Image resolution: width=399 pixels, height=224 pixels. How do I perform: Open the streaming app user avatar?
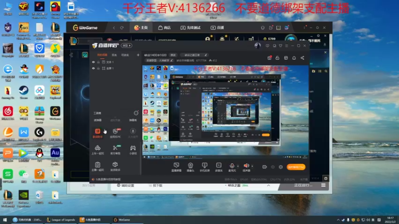coord(257,45)
